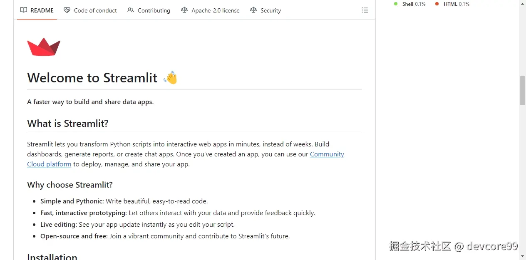This screenshot has width=526, height=260.
Task: Open the Apache-2.0 license tab
Action: click(210, 10)
